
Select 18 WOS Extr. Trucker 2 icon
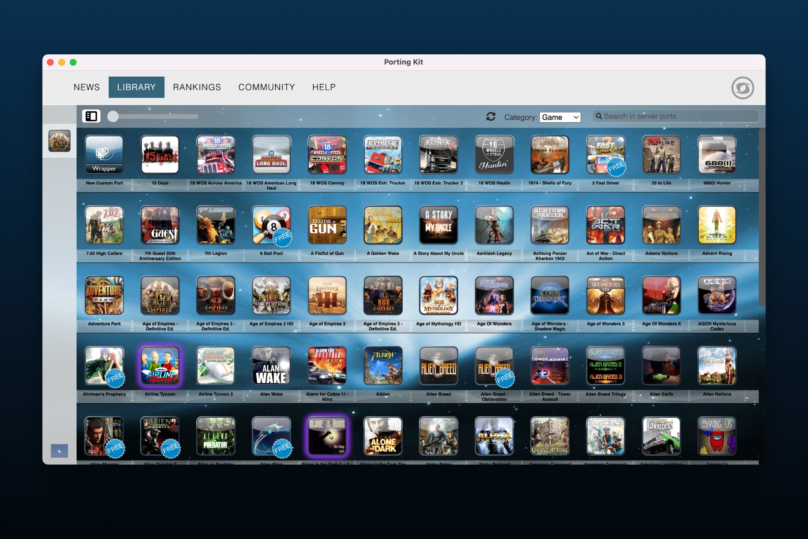click(x=439, y=155)
